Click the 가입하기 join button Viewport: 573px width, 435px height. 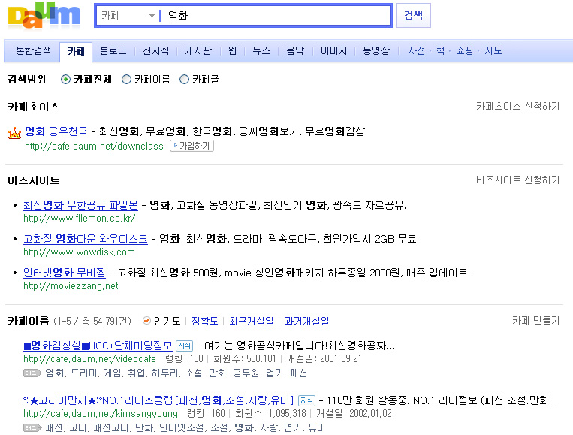(192, 146)
